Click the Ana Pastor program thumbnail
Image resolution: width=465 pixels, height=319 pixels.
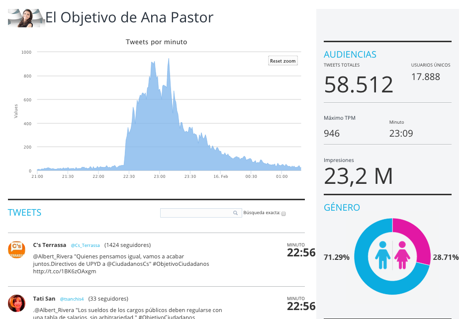click(26, 18)
